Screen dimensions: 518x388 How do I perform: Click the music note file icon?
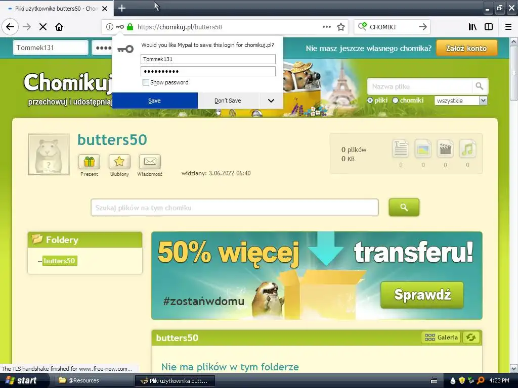click(467, 149)
